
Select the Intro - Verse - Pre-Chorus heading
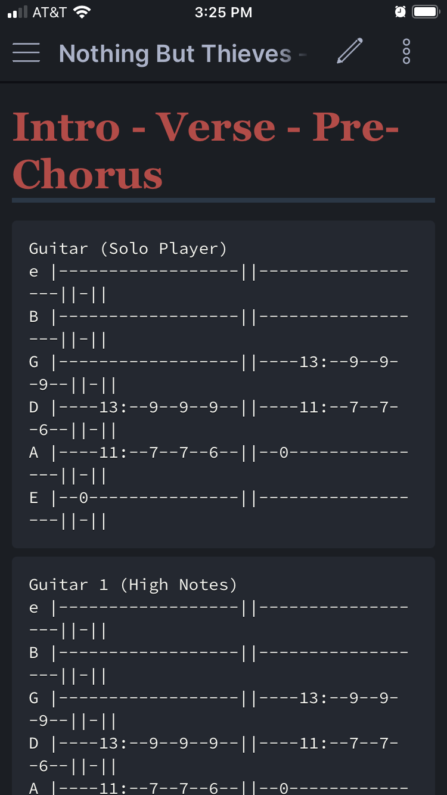coord(206,151)
